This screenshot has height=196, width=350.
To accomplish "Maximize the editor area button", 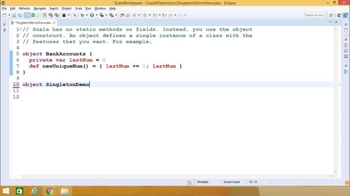I will pyautogui.click(x=336, y=22).
